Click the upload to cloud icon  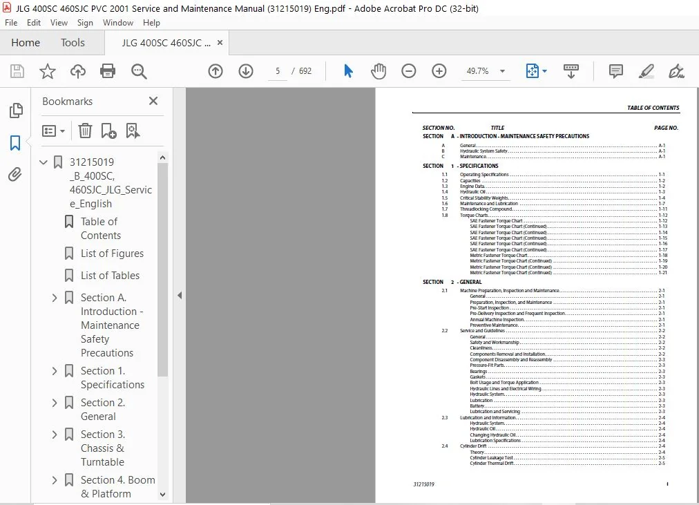click(78, 71)
